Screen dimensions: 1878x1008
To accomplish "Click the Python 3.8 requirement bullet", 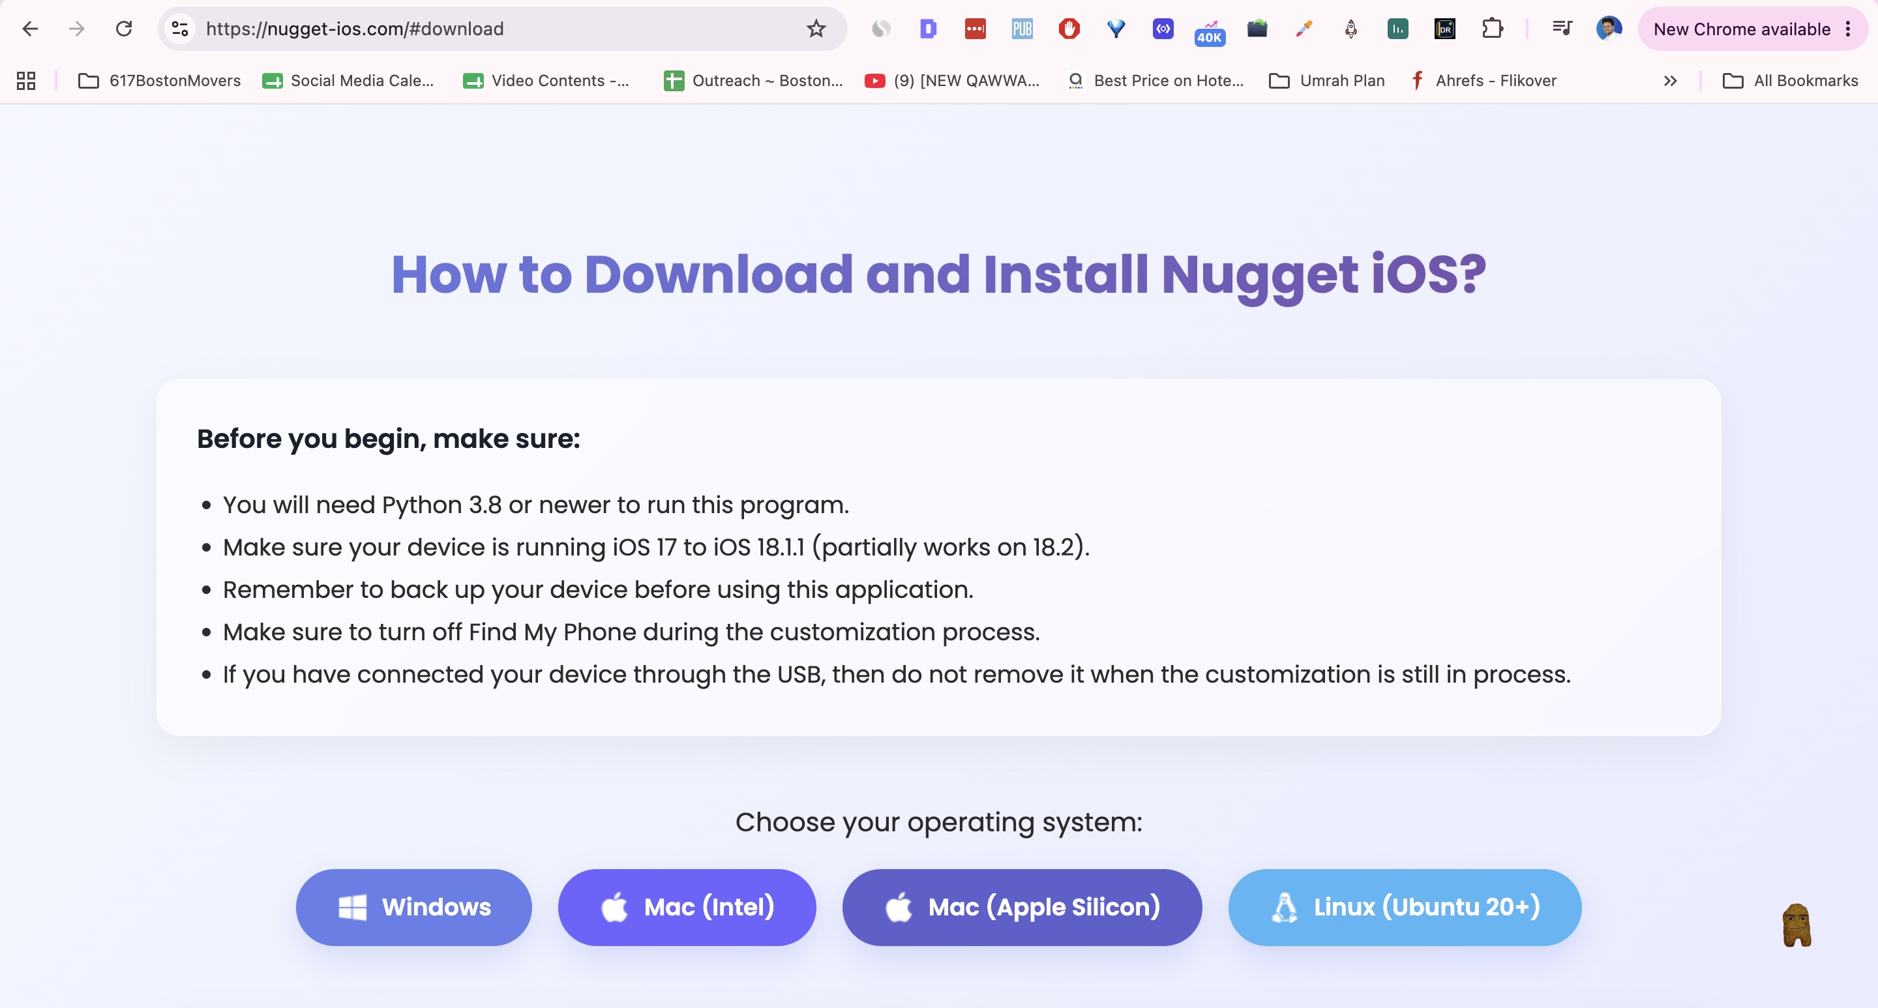I will tap(536, 505).
